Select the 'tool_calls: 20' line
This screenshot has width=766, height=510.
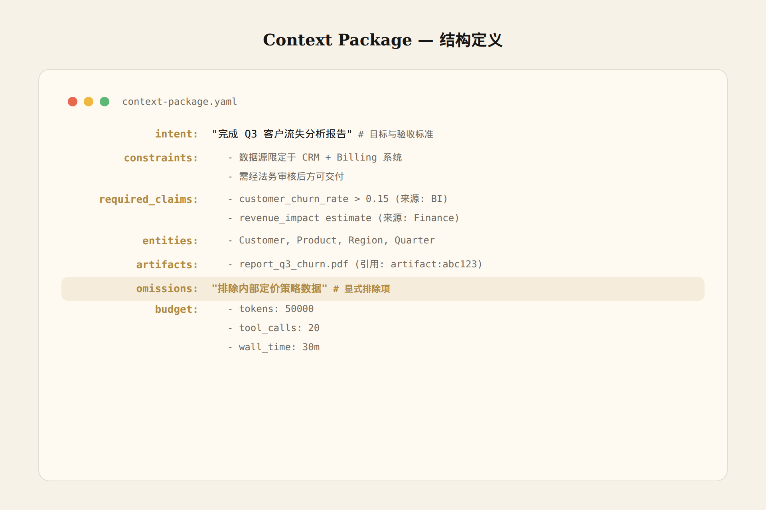click(x=274, y=328)
